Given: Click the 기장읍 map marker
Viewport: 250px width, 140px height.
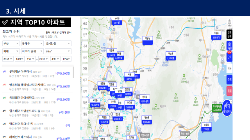Looking at the screenshot, I should click(216, 35).
